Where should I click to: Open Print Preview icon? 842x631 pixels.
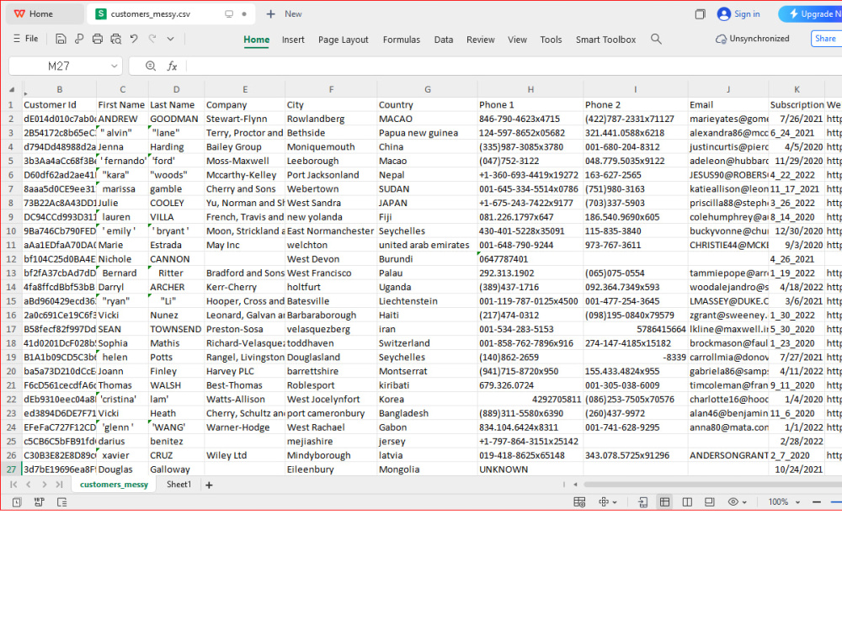tap(115, 39)
